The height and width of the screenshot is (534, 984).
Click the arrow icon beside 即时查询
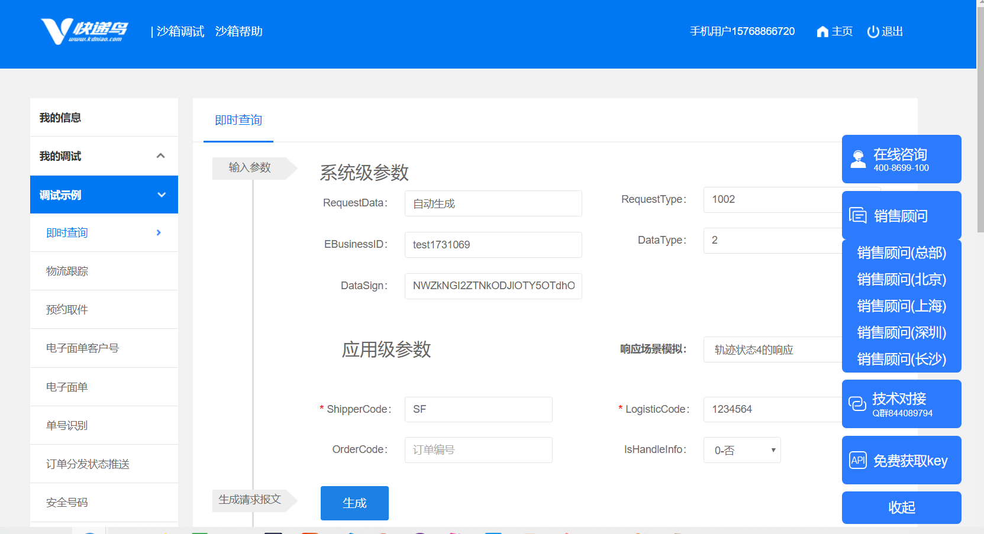[158, 232]
